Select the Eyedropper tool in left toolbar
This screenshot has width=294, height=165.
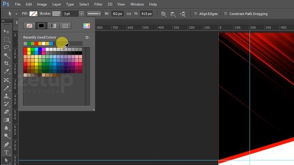[x=6, y=71]
